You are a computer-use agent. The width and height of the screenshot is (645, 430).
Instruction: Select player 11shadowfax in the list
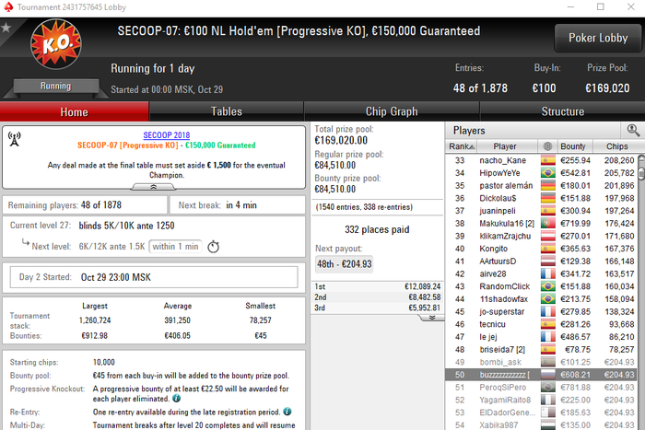pos(542,299)
